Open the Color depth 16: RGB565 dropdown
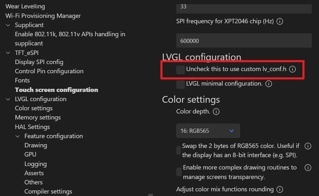319x196 pixels. click(208, 131)
